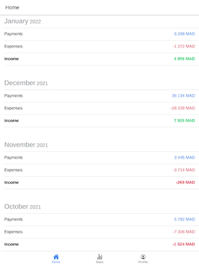Go to the Profile tab label
The height and width of the screenshot is (266, 199).
(143, 262)
